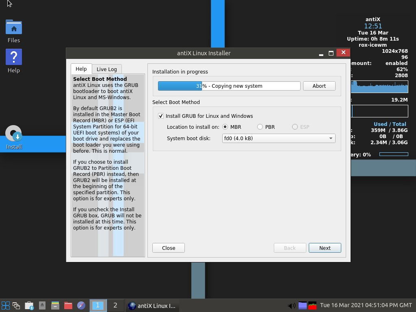The height and width of the screenshot is (312, 416).
Task: Click the 'rox-icewm' text in Conky
Action: click(x=373, y=45)
